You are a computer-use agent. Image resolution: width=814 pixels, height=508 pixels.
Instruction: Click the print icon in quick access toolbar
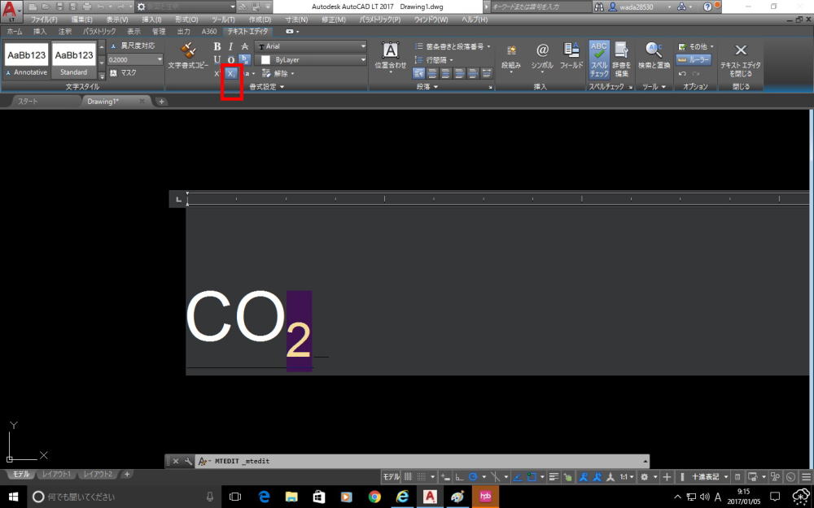click(87, 7)
